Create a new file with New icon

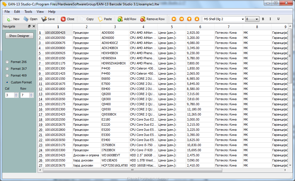pyautogui.click(x=9, y=19)
